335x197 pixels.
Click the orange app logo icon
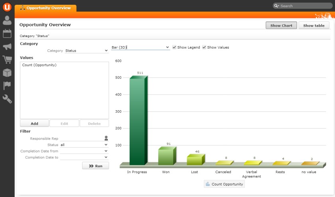point(7,7)
